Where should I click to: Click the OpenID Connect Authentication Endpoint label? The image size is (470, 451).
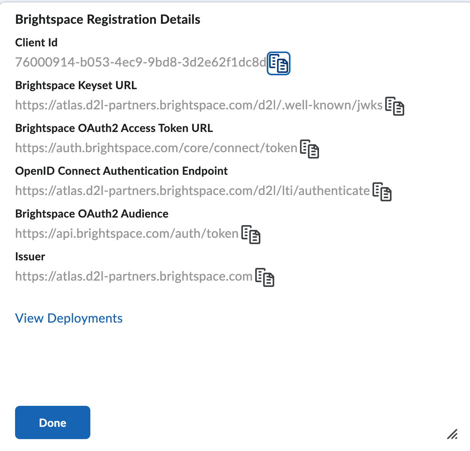click(x=121, y=171)
